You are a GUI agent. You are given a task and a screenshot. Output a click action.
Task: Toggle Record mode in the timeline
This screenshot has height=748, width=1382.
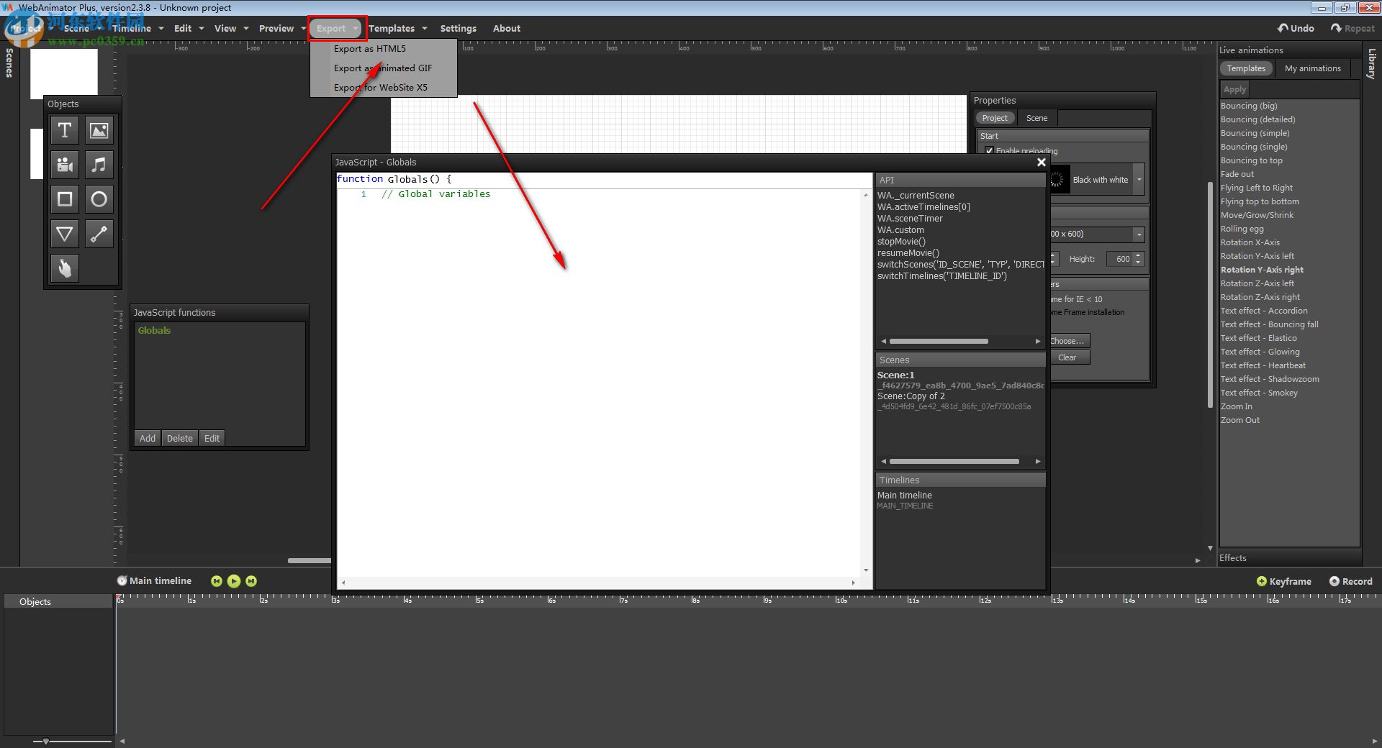[1351, 581]
